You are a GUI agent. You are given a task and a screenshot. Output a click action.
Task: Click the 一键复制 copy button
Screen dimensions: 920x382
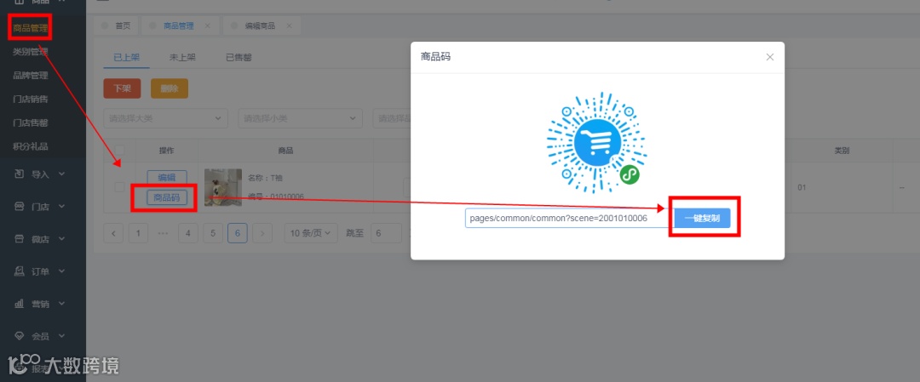(x=702, y=219)
